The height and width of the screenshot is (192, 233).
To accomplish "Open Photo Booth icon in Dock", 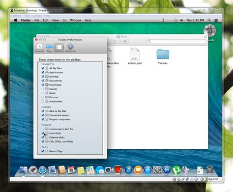I will [119, 170].
